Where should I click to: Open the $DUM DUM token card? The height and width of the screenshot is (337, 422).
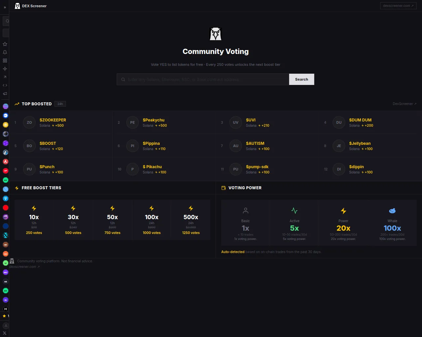[370, 122]
